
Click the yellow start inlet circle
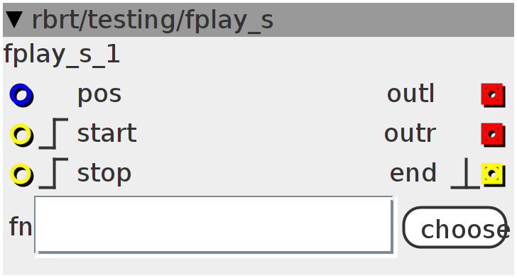21,135
